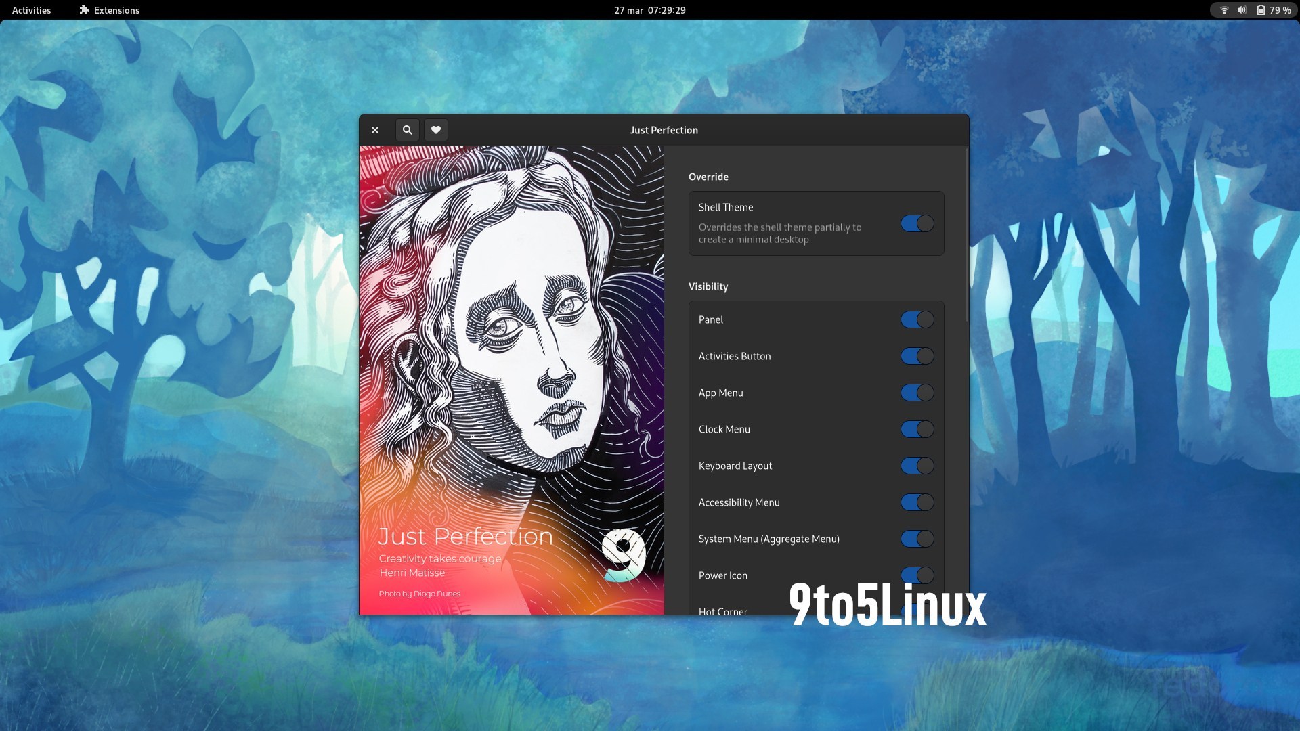
Task: Click the volume icon in system tray
Action: pos(1242,10)
